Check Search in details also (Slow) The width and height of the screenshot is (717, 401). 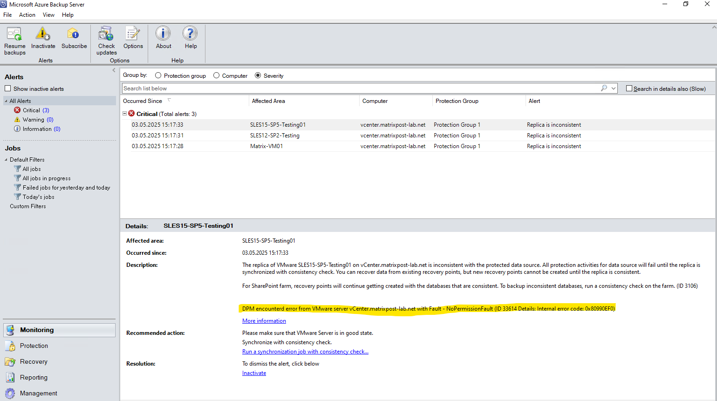coord(629,88)
